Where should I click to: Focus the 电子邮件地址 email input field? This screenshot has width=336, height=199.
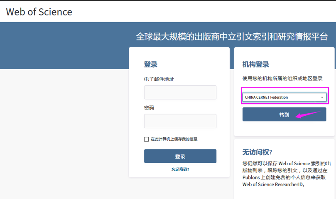click(180, 92)
